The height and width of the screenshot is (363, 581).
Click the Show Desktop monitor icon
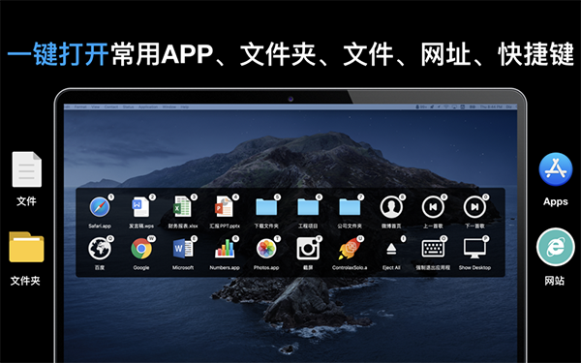click(x=474, y=249)
